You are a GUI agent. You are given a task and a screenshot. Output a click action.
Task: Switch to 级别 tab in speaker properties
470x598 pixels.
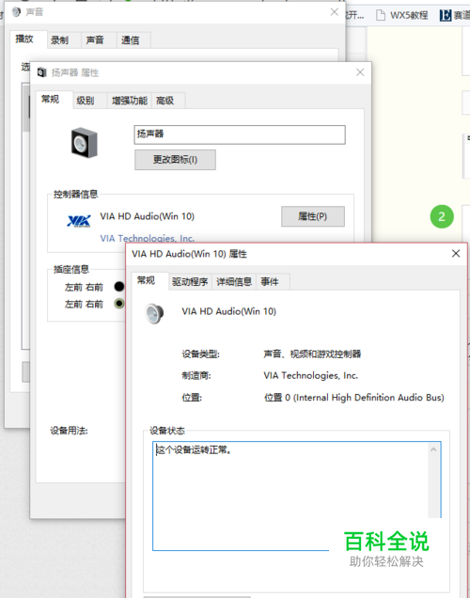[86, 101]
